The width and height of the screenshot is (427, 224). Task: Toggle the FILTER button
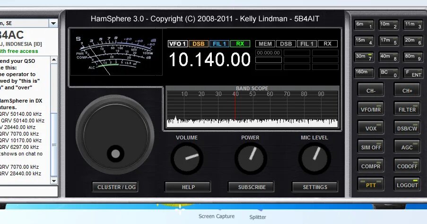click(x=407, y=109)
